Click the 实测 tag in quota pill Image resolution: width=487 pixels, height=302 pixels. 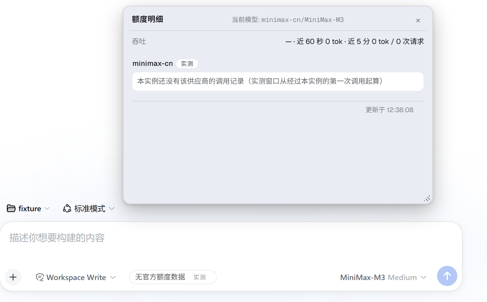200,277
